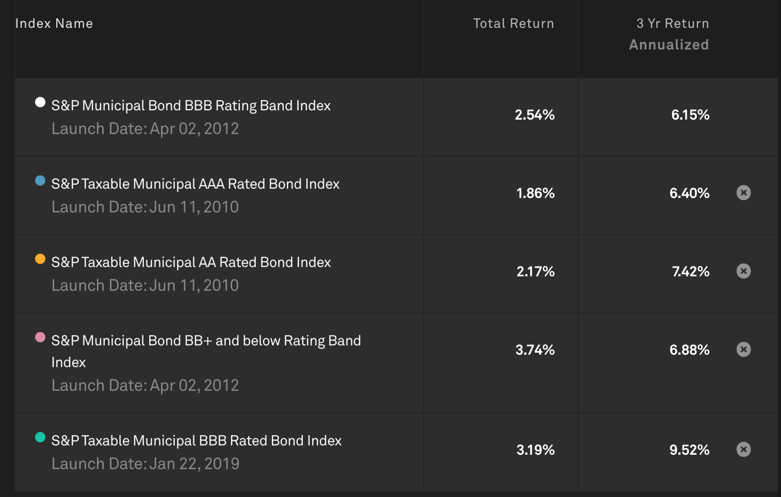Open S&P Taxable Municipal BBB Rated Bond Index
781x497 pixels.
pyautogui.click(x=196, y=441)
